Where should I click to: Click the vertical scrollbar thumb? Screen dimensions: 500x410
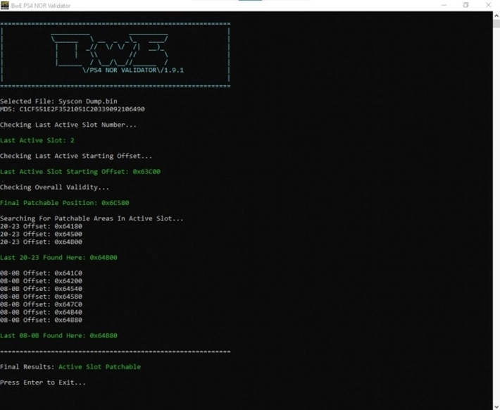tap(496, 23)
